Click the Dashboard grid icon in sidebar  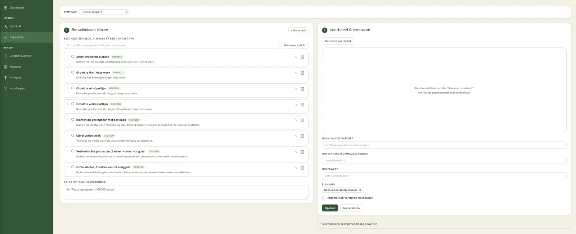[5, 8]
